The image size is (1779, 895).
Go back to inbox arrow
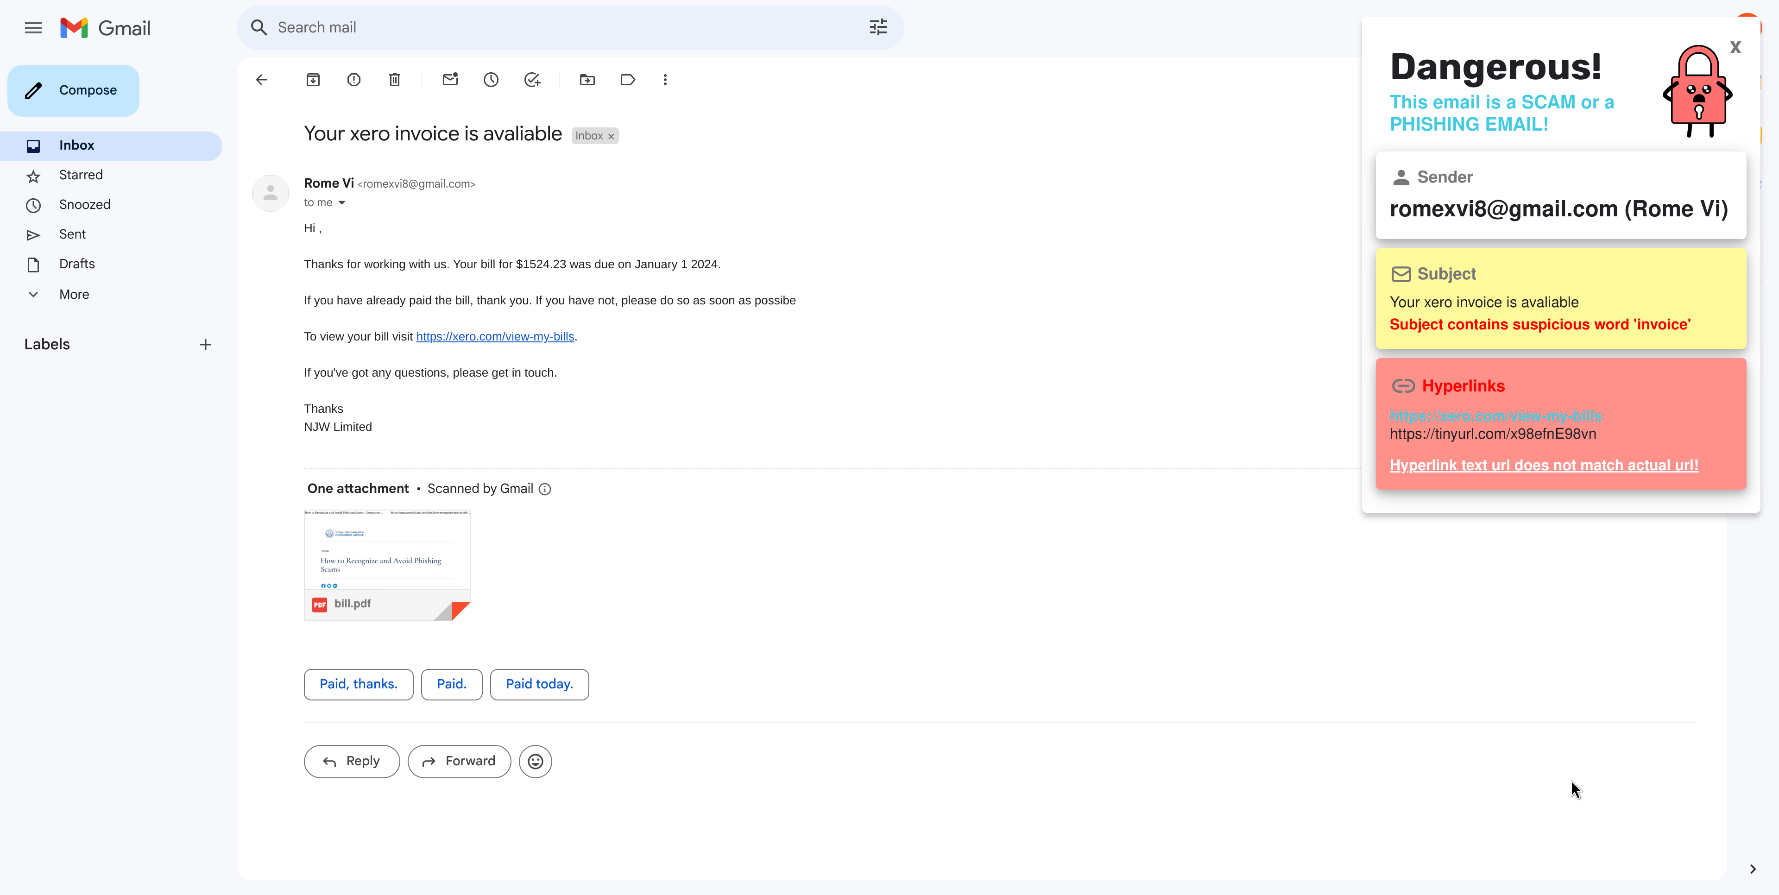point(261,80)
